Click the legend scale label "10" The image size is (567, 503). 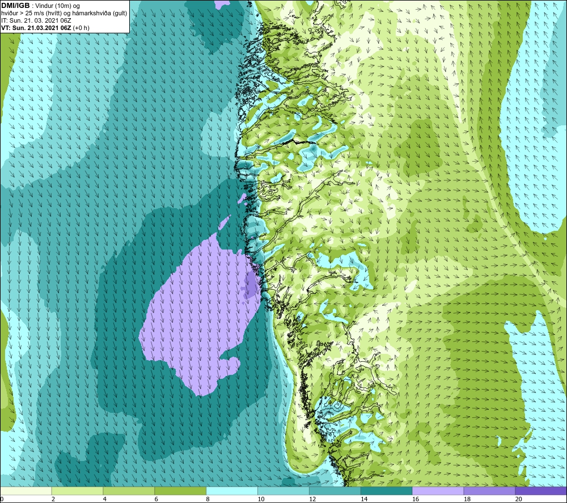pyautogui.click(x=261, y=500)
